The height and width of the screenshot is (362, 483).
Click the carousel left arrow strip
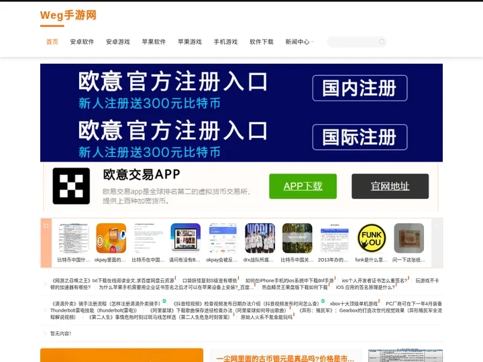(46, 243)
